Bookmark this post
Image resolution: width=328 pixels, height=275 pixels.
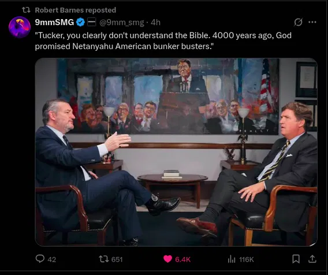click(x=296, y=259)
